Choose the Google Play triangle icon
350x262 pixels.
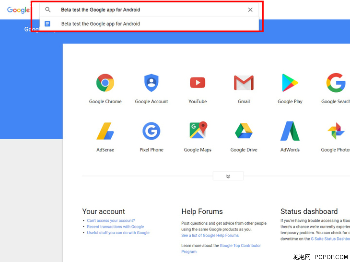290,83
